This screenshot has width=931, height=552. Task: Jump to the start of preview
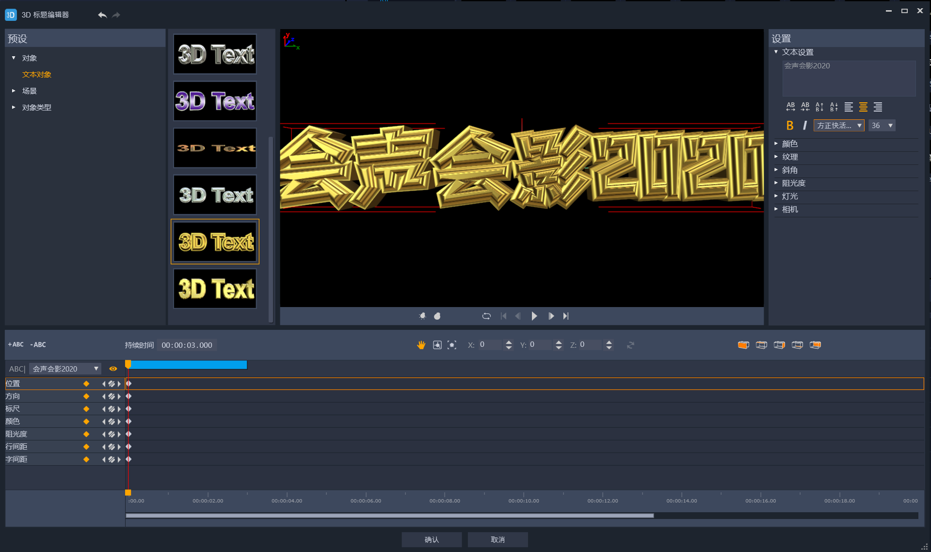point(503,316)
